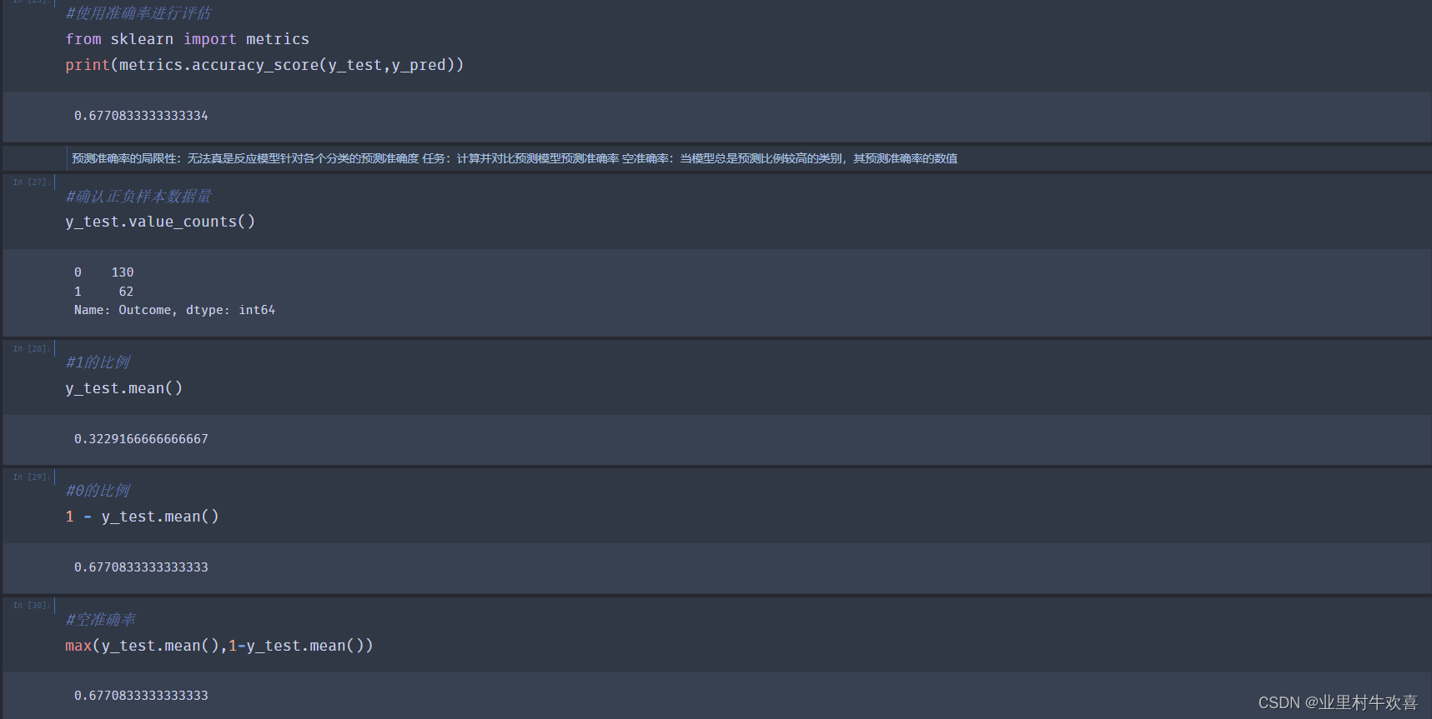Click the In [29] cell prompt
The height and width of the screenshot is (719, 1432).
click(32, 477)
